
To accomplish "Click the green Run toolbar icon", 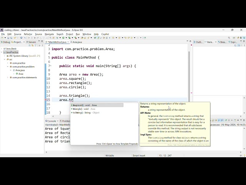I will [x=63, y=38].
